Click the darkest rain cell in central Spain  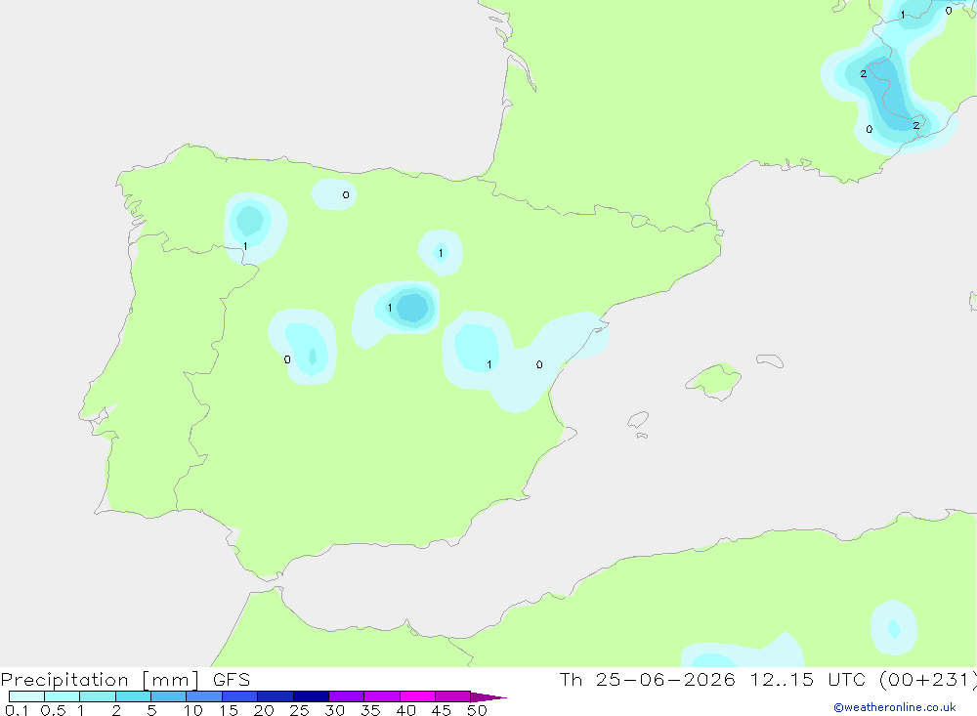tap(412, 308)
